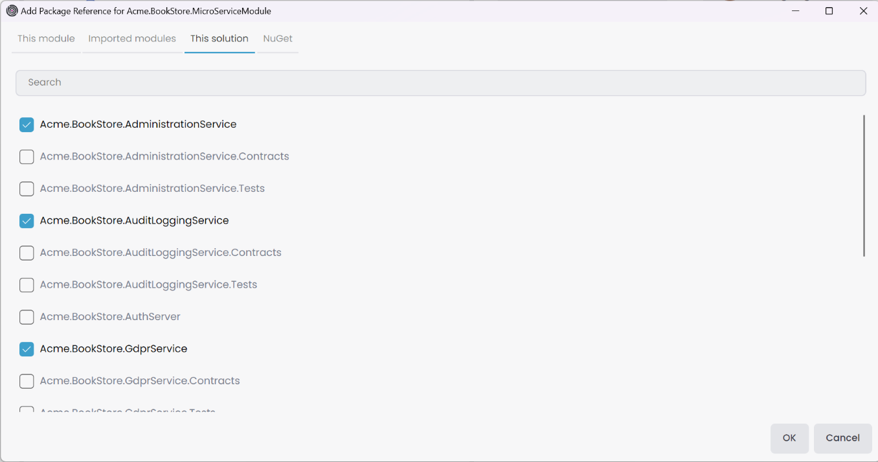Image resolution: width=878 pixels, height=462 pixels.
Task: Check Acme.BookStore.AdministrationService.Contracts checkbox
Action: [x=27, y=157]
